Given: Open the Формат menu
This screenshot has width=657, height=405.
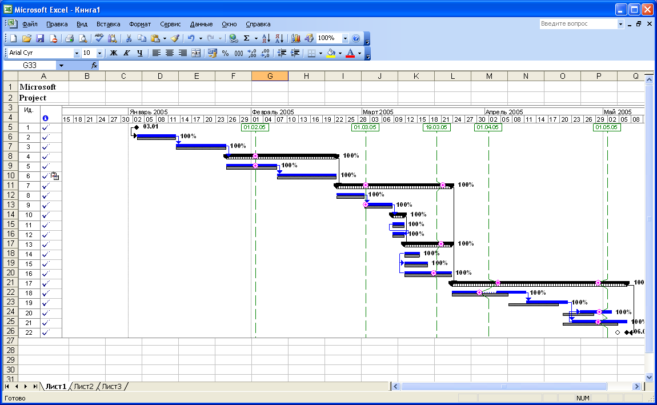Looking at the screenshot, I should point(140,25).
